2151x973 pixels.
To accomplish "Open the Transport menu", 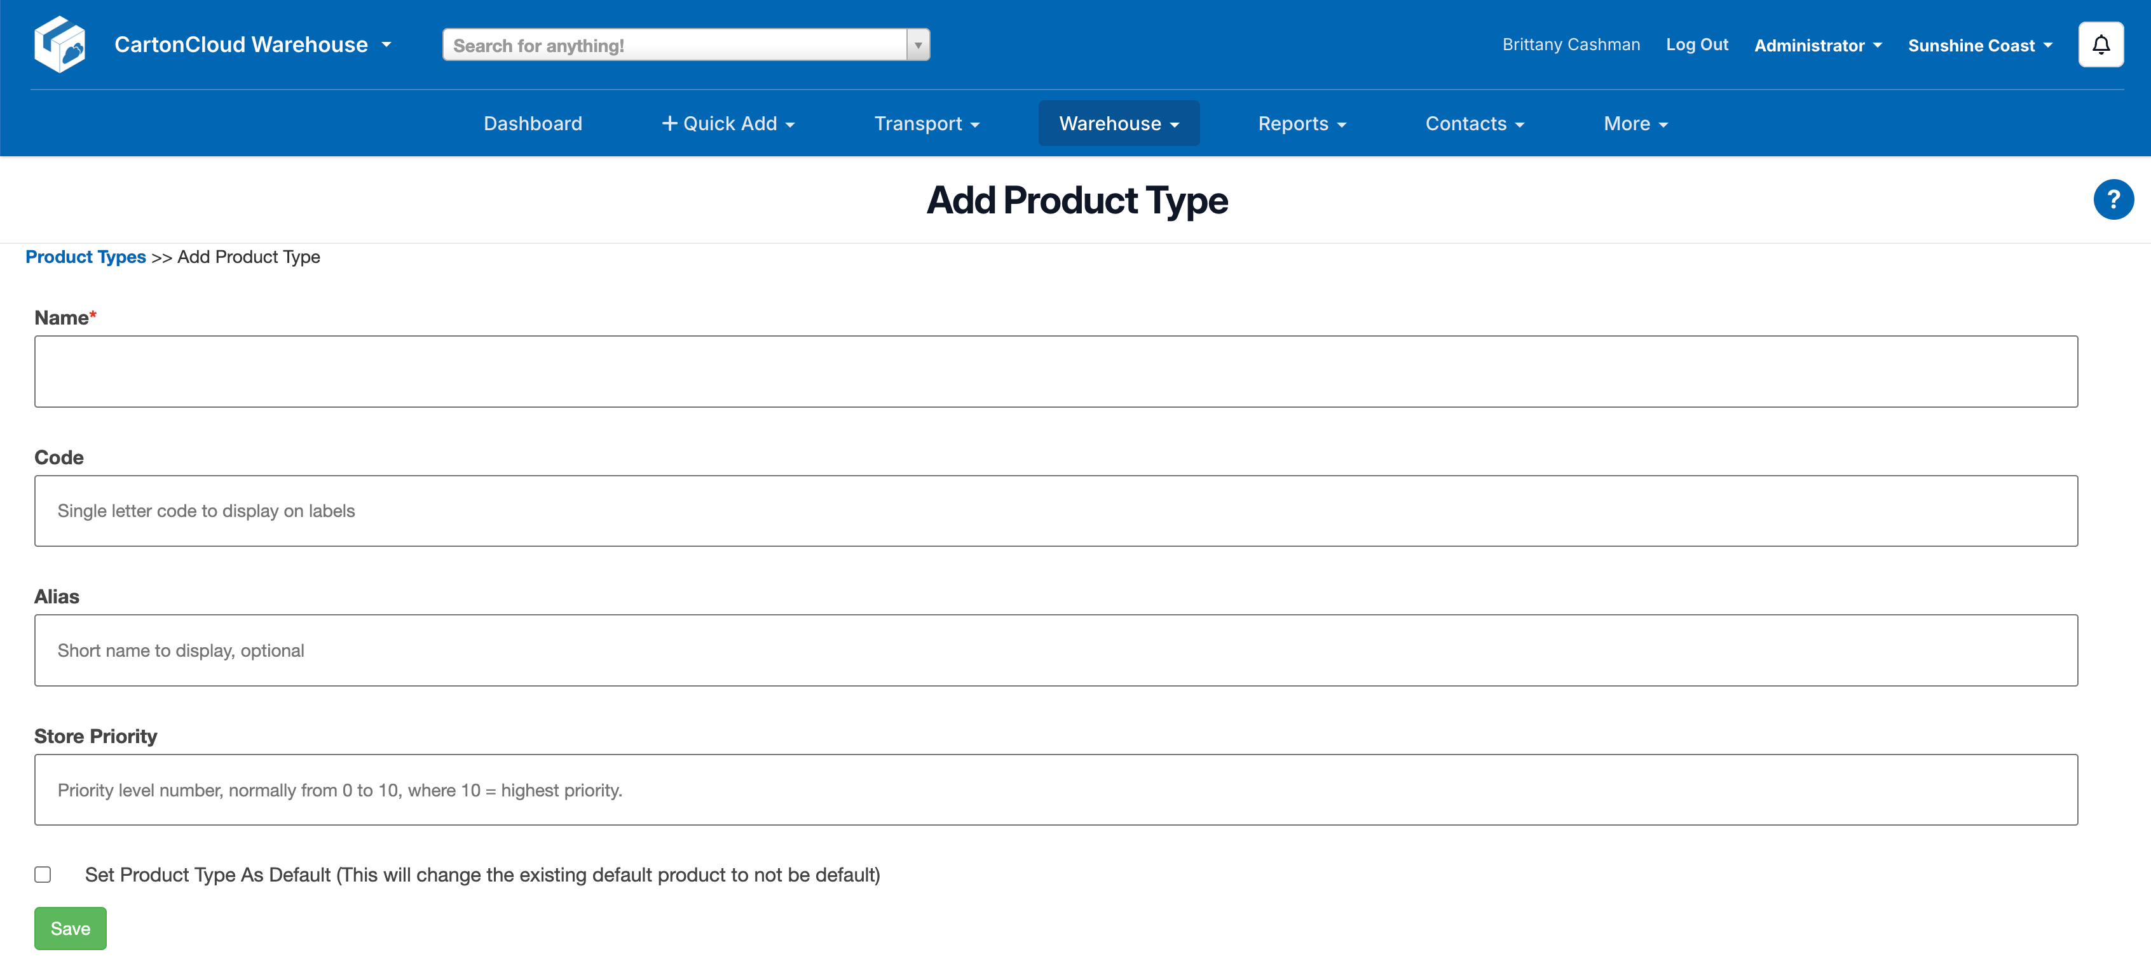I will [x=926, y=123].
